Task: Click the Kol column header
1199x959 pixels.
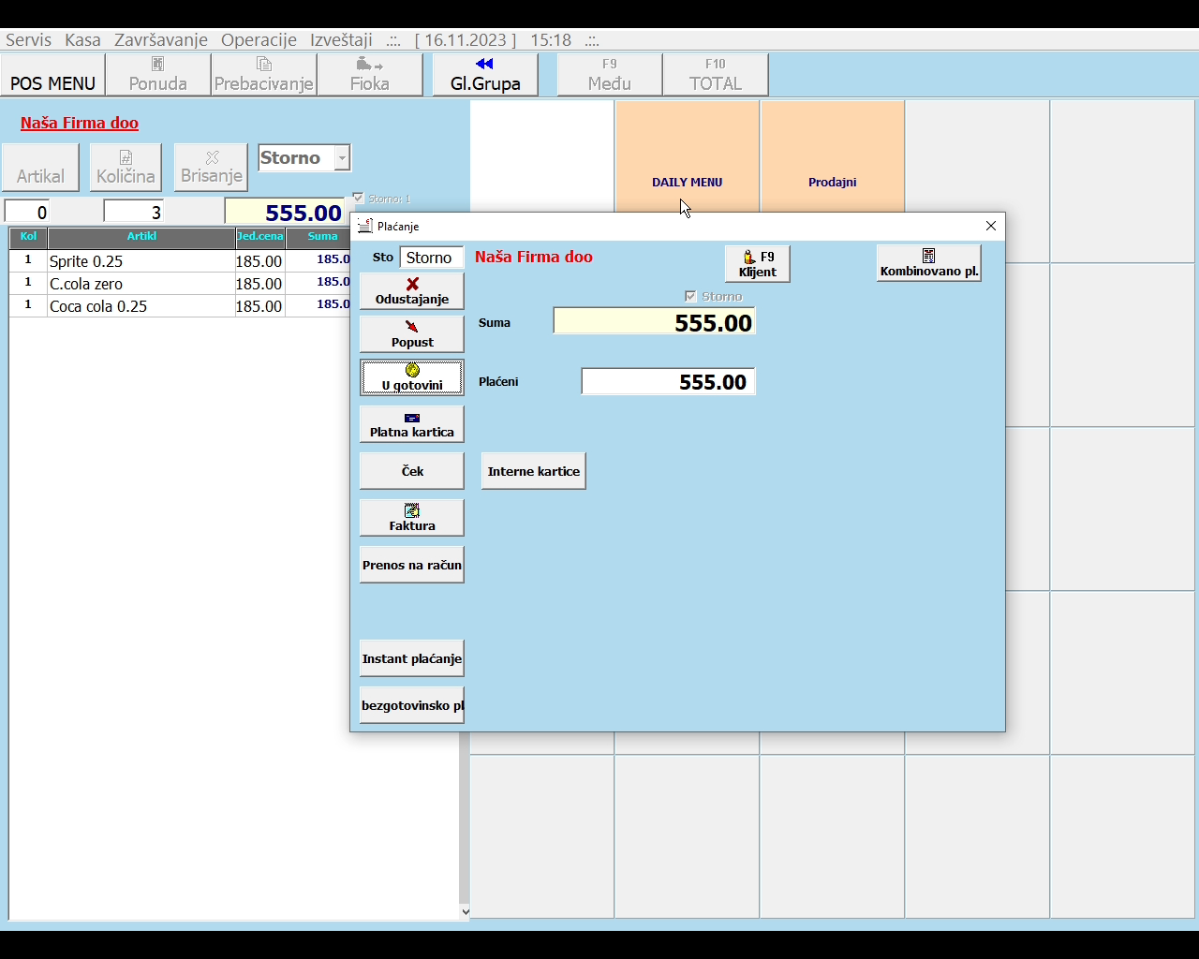Action: pos(28,237)
